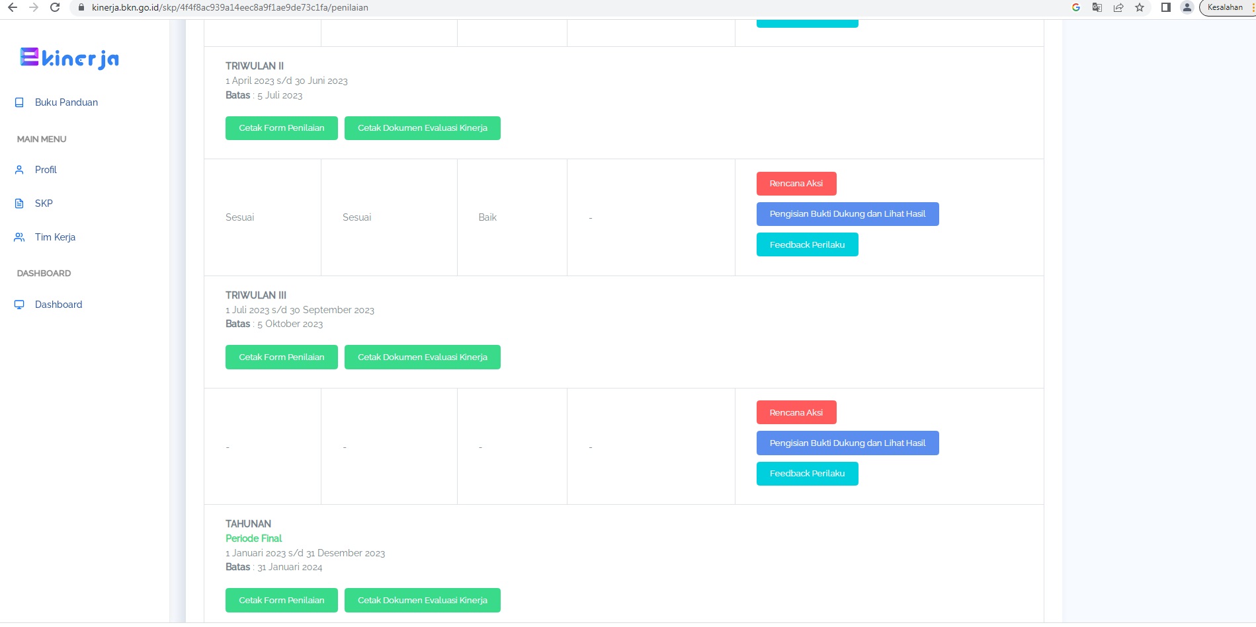
Task: Click the Profil user icon
Action: coord(19,170)
